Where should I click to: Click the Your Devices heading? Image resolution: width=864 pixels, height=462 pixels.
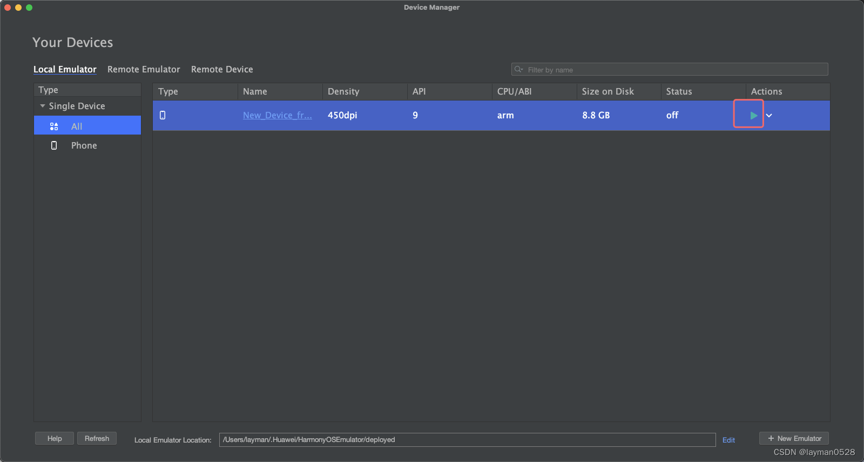point(73,42)
